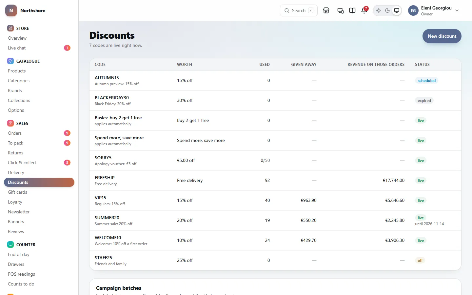Click the Northshore logo avatar
472x295 pixels.
[11, 10]
